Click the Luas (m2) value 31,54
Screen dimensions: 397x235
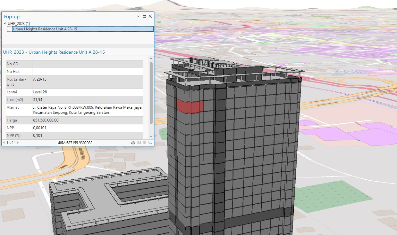pos(38,100)
